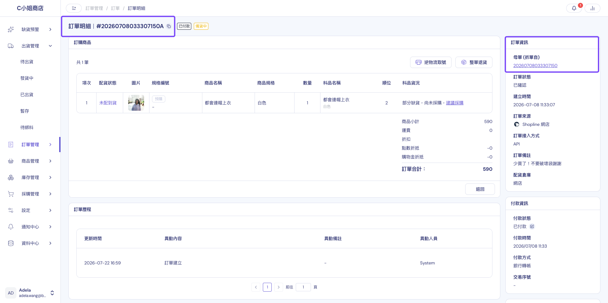Screen dimensions: 608x303
Task: Open the 訂單 breadcrumb
Action: (x=115, y=8)
